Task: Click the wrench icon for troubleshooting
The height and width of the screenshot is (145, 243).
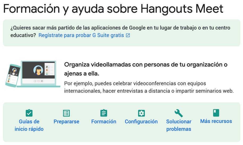Action: pos(179,113)
